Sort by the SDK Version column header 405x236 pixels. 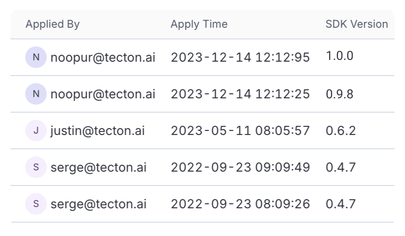[357, 24]
